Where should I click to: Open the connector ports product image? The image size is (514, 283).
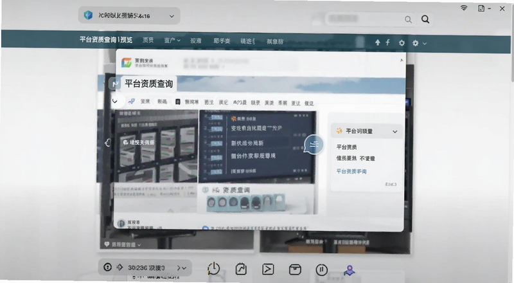246,202
